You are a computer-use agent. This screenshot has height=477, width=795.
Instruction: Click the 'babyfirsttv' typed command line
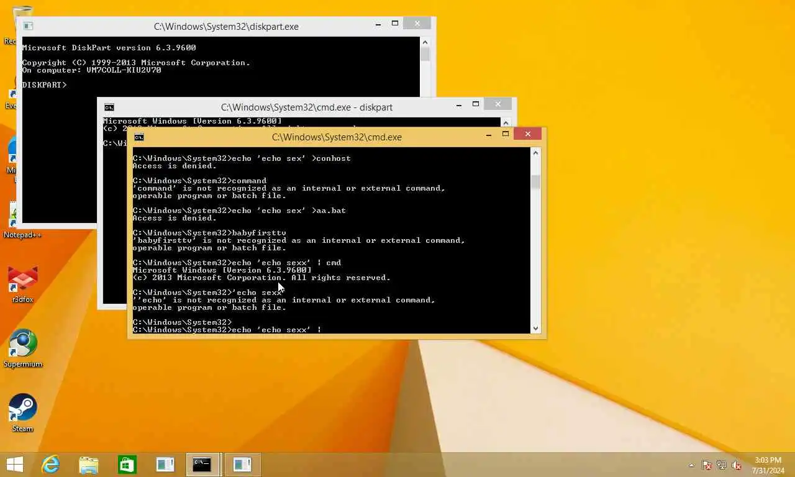(x=209, y=233)
